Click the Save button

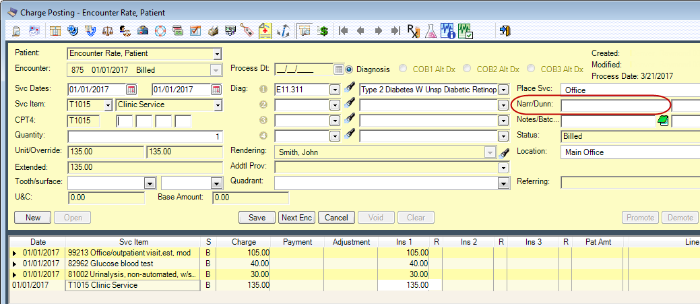(x=257, y=218)
